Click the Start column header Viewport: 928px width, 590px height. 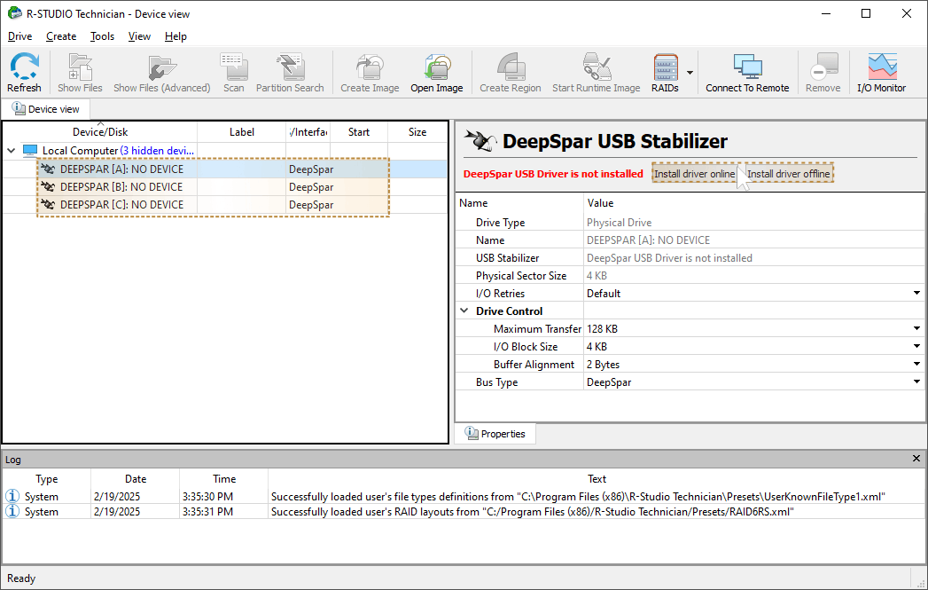[x=359, y=132]
